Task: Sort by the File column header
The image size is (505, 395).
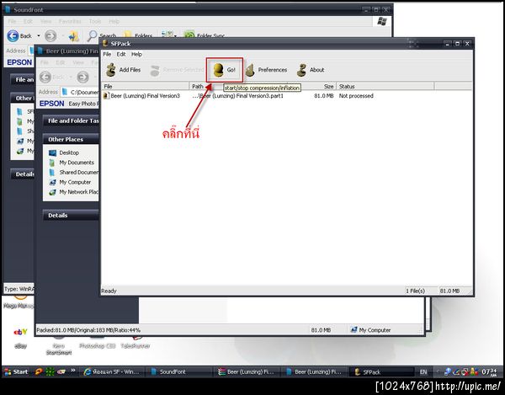Action: pyautogui.click(x=146, y=87)
